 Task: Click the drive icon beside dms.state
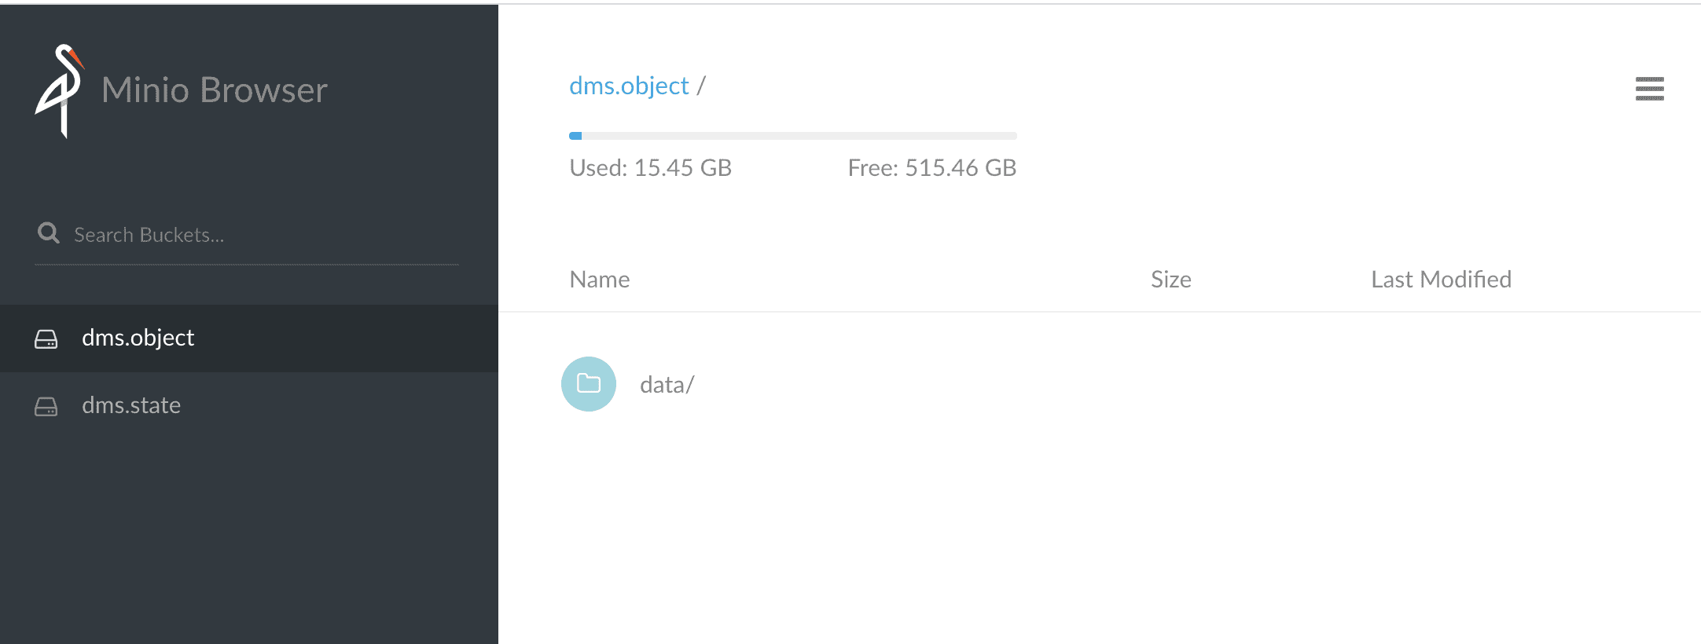(x=46, y=406)
